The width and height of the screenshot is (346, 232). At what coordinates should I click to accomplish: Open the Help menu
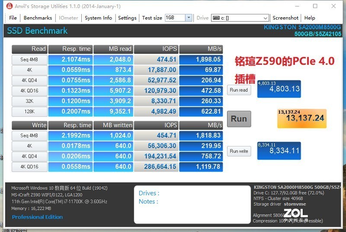click(310, 18)
